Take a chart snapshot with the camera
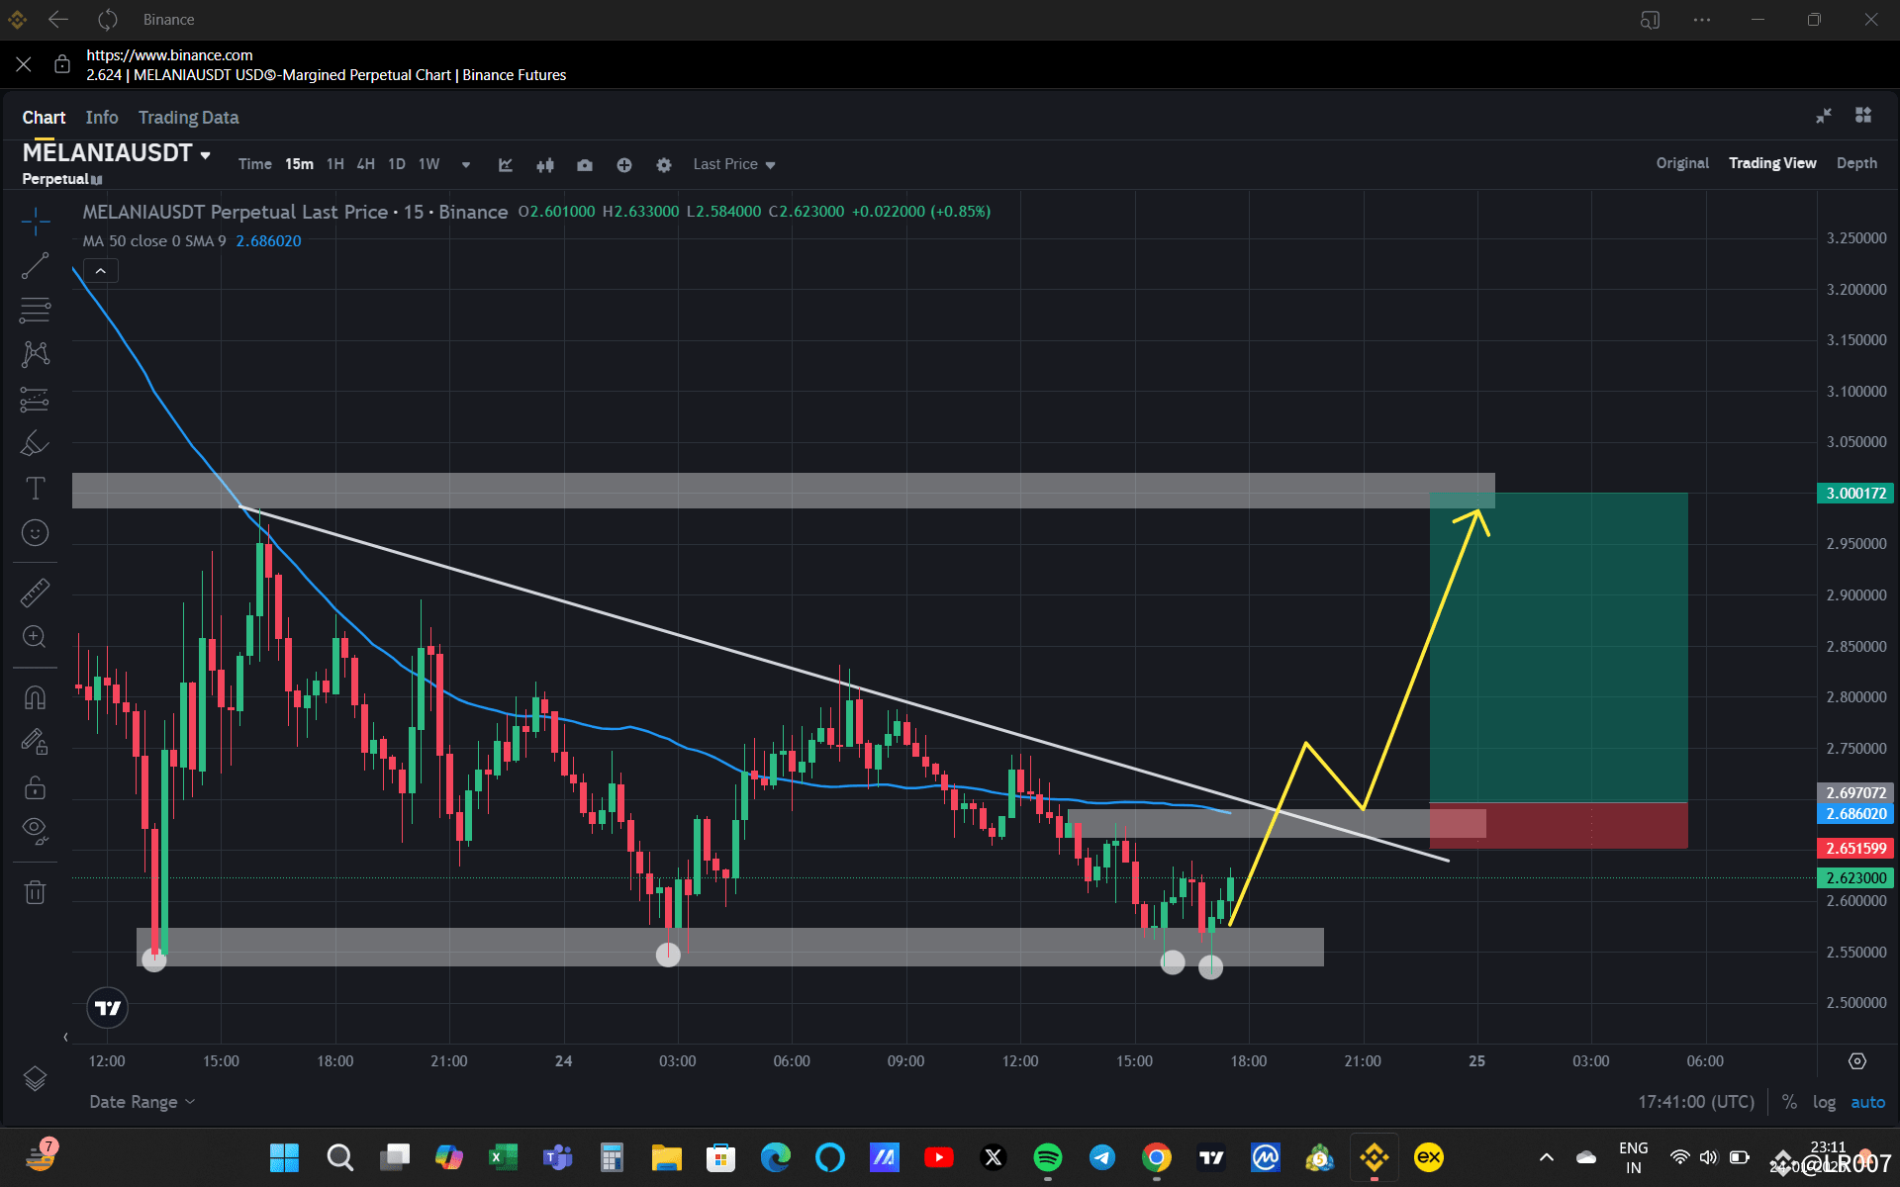This screenshot has height=1187, width=1900. pos(585,164)
